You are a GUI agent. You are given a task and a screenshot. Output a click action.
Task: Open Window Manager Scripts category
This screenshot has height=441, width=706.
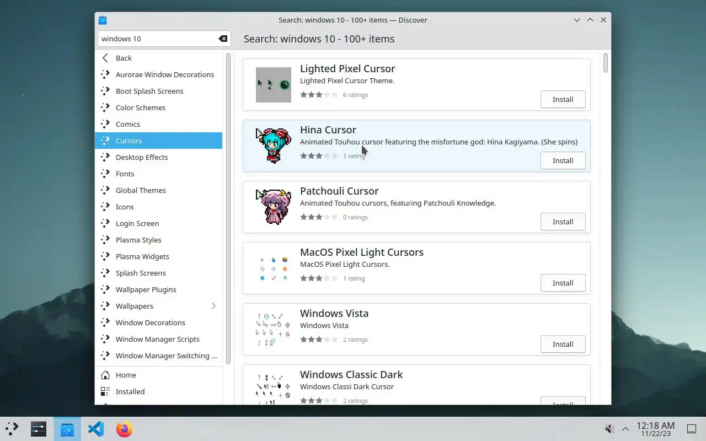coord(158,339)
